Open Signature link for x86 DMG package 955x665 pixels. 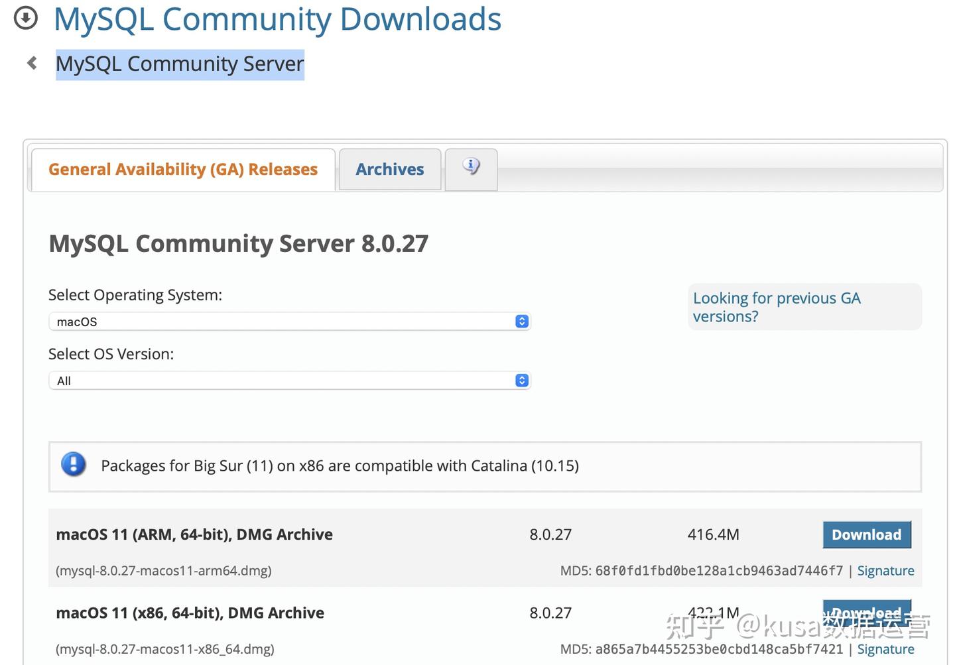click(x=885, y=649)
